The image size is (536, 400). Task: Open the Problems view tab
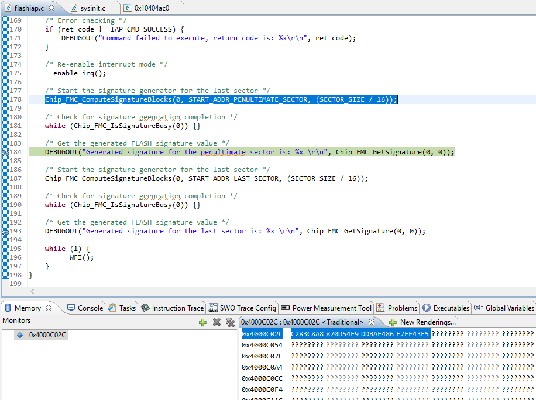pos(397,308)
